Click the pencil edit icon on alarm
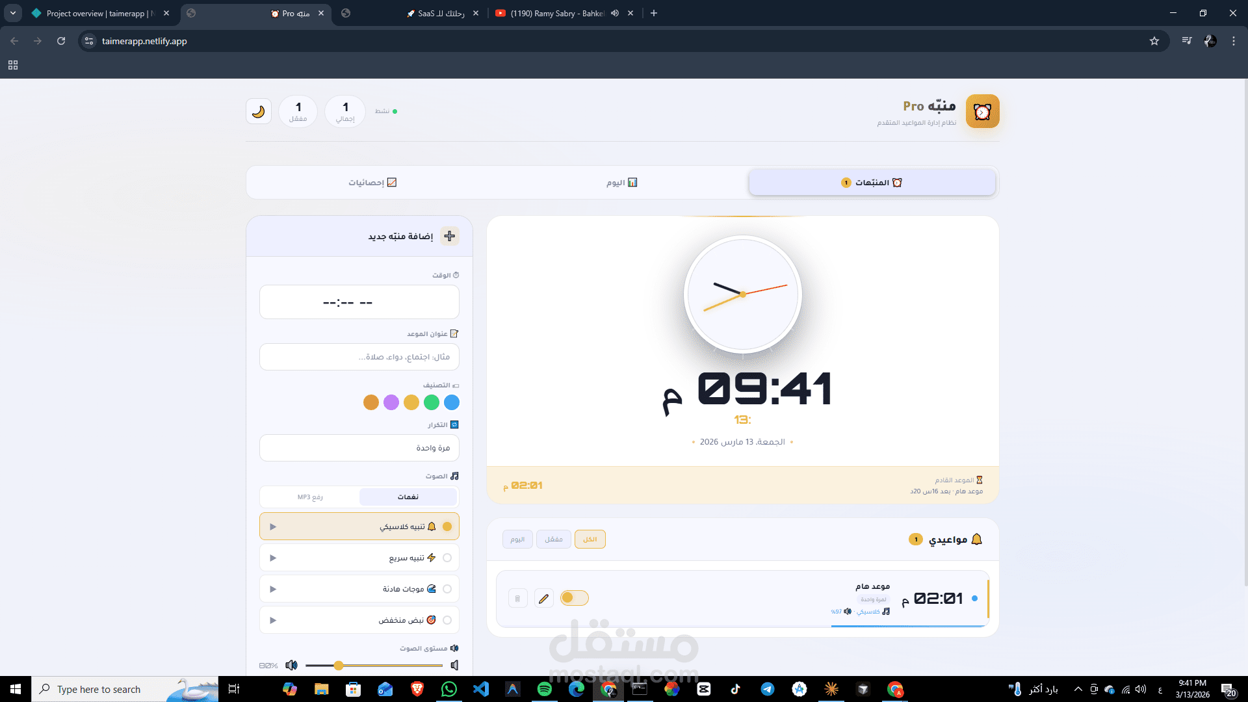Image resolution: width=1248 pixels, height=702 pixels. click(x=544, y=598)
